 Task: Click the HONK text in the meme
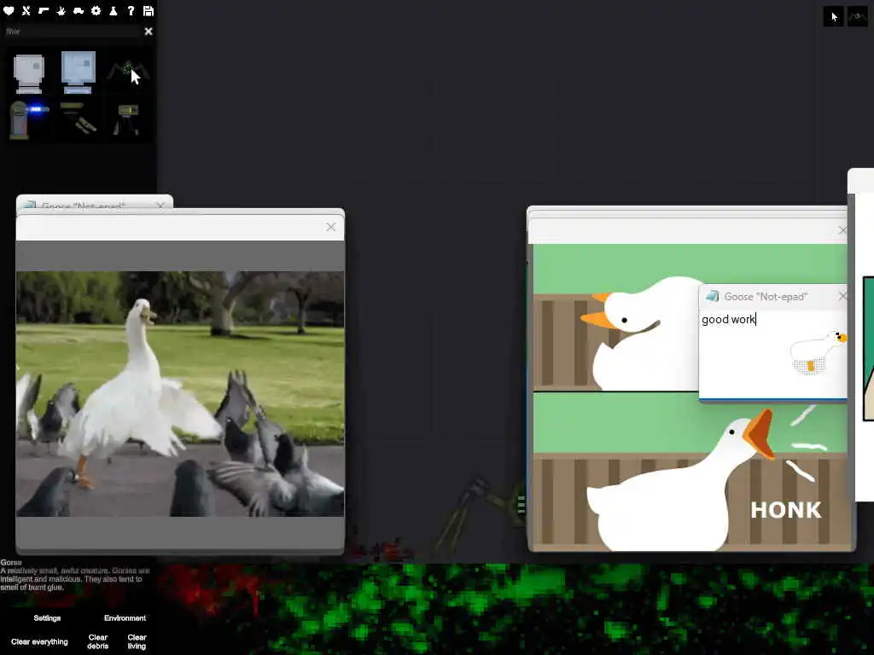tap(785, 510)
